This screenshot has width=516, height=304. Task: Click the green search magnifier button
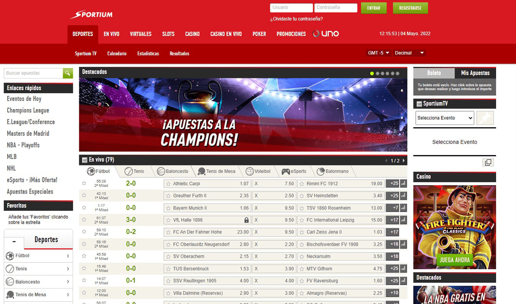[68, 73]
